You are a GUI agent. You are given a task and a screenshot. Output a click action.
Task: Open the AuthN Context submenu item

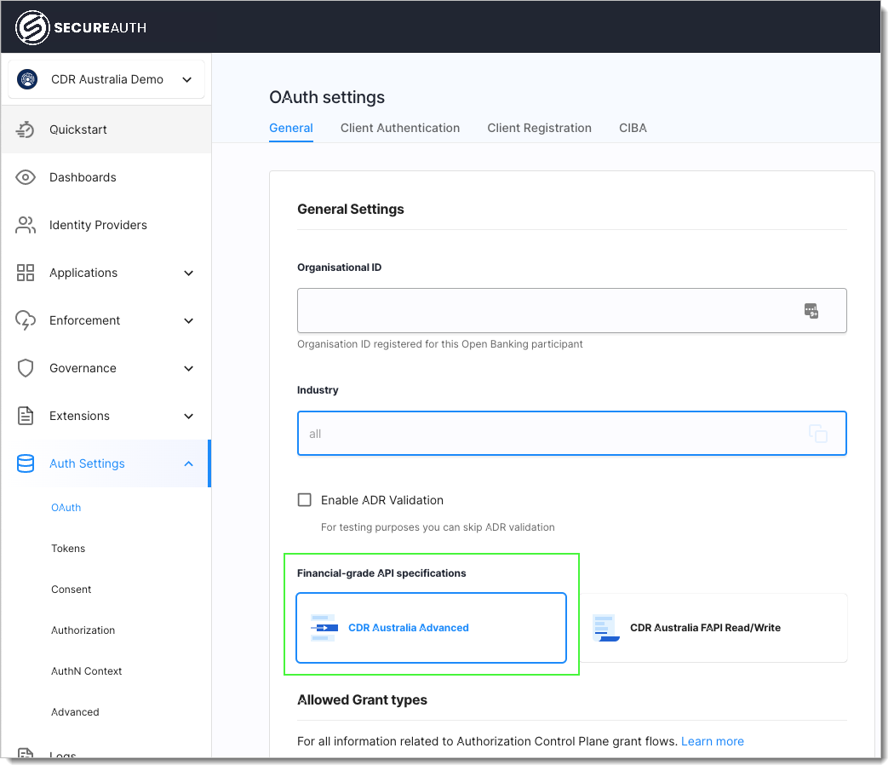coord(87,671)
